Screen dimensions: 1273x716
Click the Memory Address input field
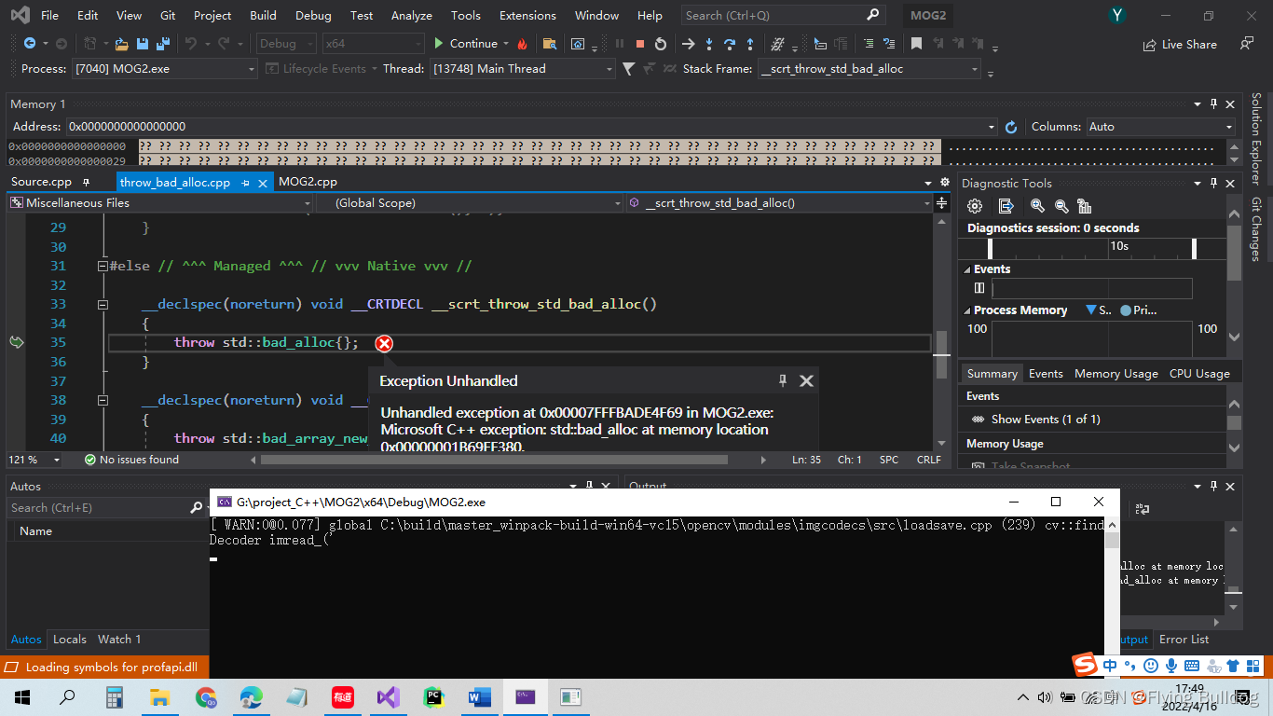pyautogui.click(x=530, y=127)
